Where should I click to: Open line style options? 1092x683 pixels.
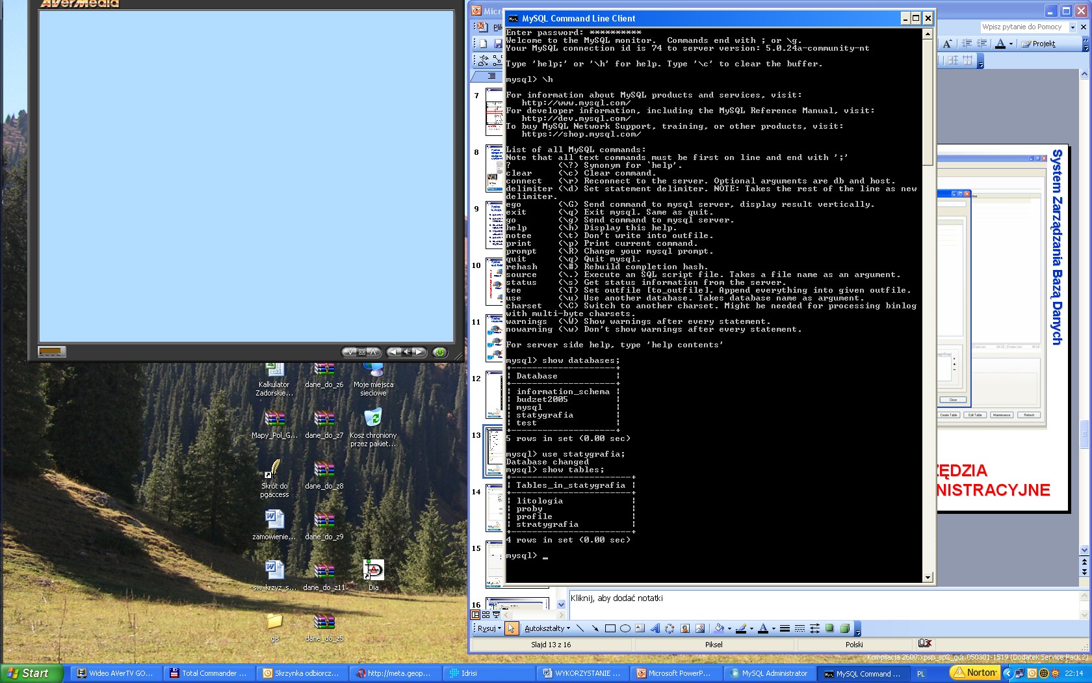(x=785, y=628)
